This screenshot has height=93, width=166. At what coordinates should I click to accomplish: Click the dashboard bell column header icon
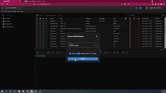click(43, 18)
